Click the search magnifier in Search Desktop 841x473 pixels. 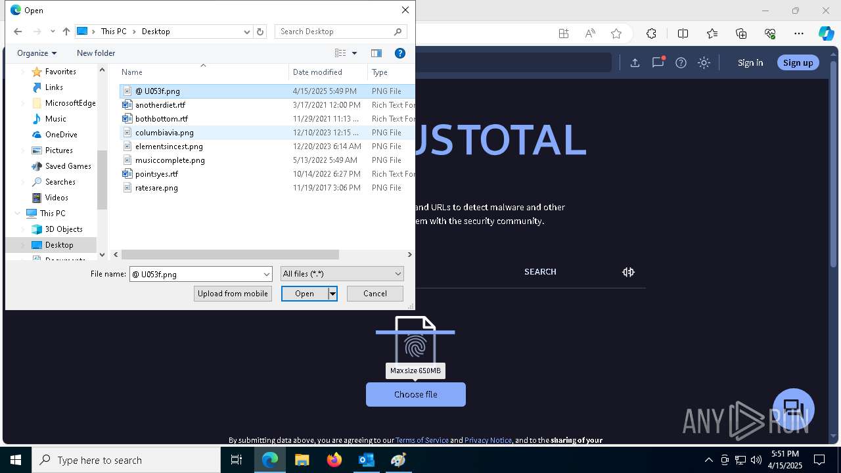398,32
